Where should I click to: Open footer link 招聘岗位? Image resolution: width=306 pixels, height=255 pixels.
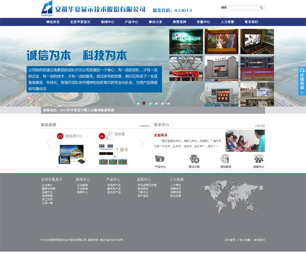pyautogui.click(x=176, y=188)
